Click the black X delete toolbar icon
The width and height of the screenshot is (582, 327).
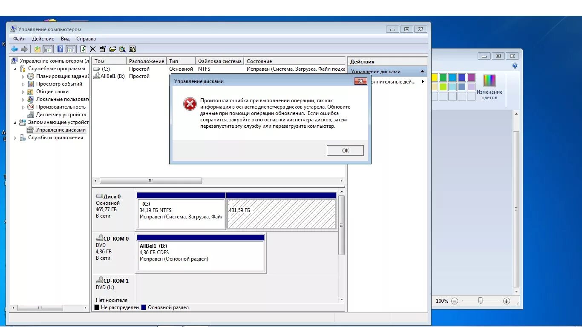tap(93, 49)
